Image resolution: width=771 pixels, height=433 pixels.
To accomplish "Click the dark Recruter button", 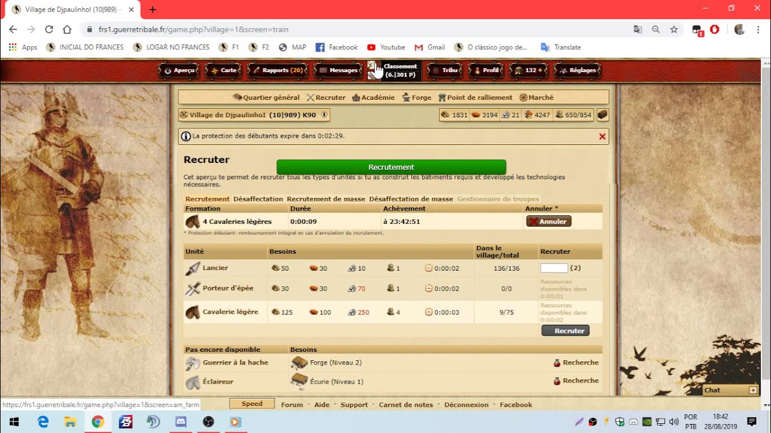I will coord(565,331).
